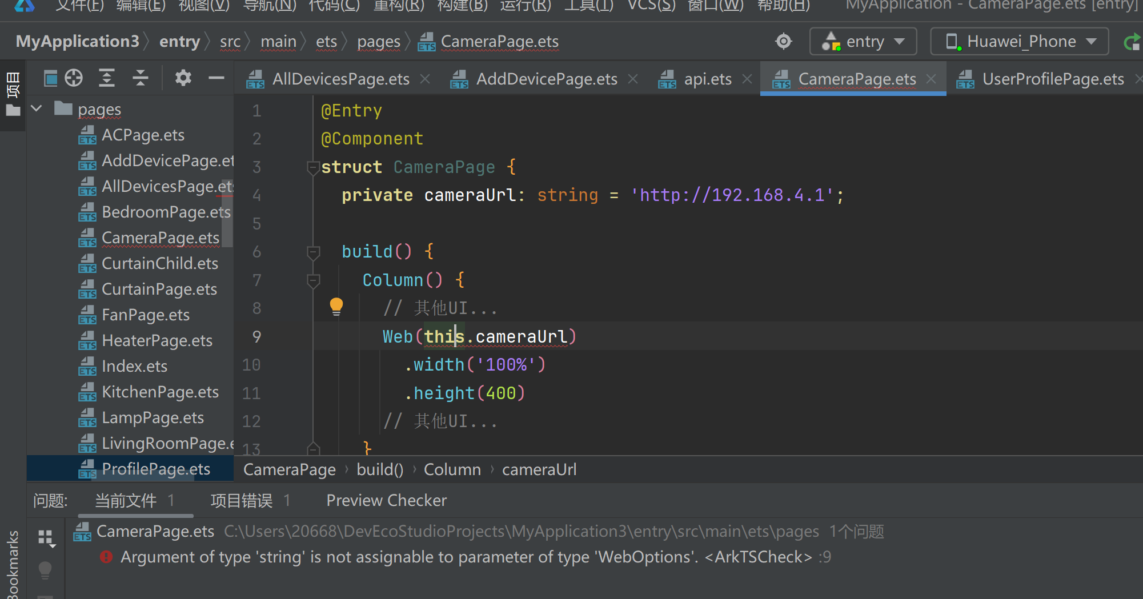1143x599 pixels.
Task: Click line number 9 in the gutter
Action: (x=256, y=336)
